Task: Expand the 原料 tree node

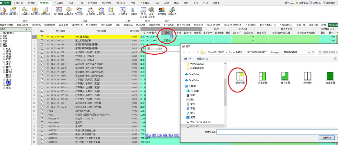Action: tap(4, 80)
